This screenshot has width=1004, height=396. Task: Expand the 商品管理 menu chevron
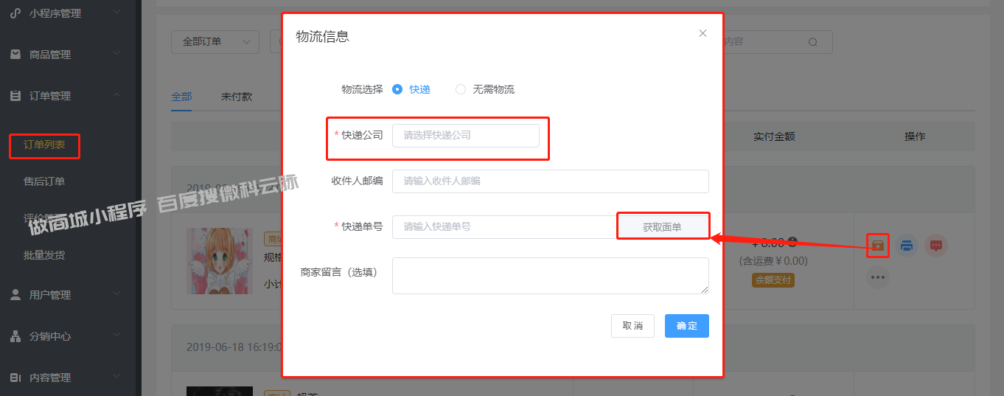coord(116,55)
